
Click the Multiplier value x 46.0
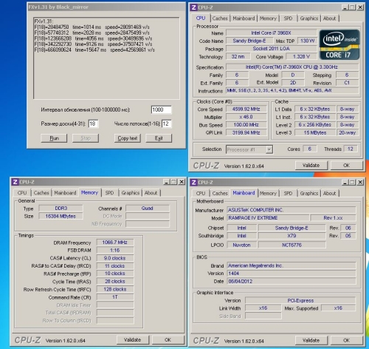tap(246, 117)
